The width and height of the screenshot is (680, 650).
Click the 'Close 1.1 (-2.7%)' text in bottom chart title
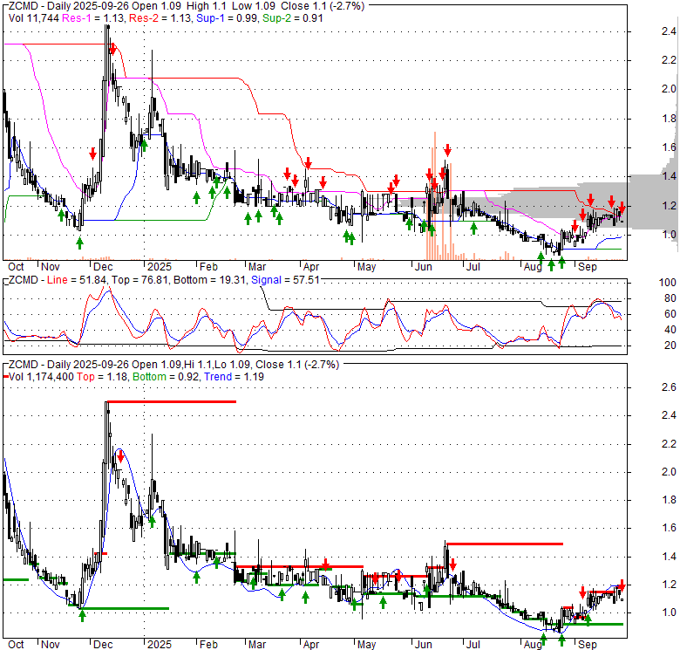(x=297, y=365)
